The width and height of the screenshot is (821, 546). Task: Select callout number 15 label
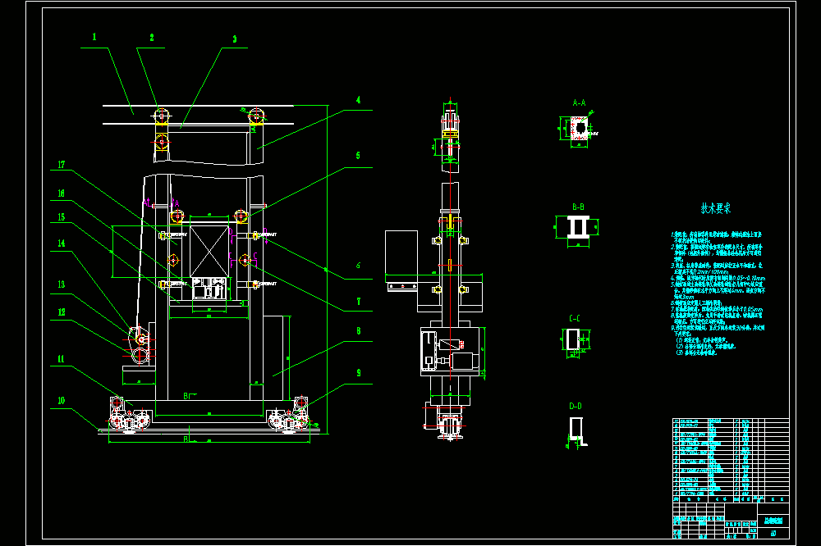pyautogui.click(x=62, y=217)
